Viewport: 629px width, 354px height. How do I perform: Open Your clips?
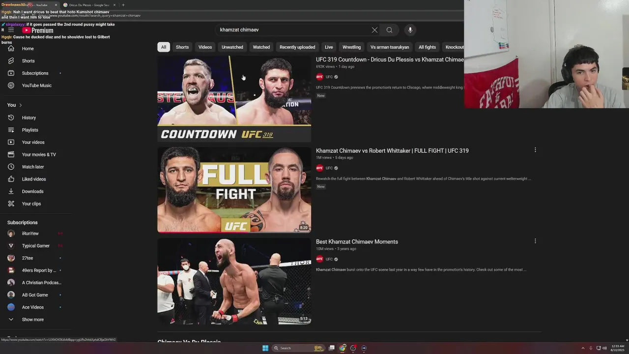coord(35,204)
